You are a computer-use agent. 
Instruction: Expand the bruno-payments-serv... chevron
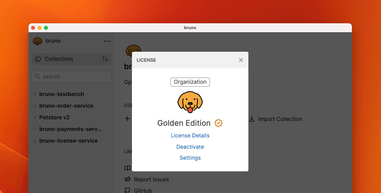(35, 129)
